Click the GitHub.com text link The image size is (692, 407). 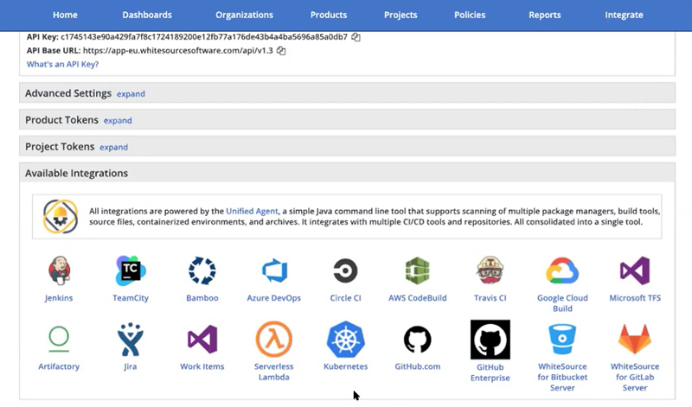coord(418,366)
